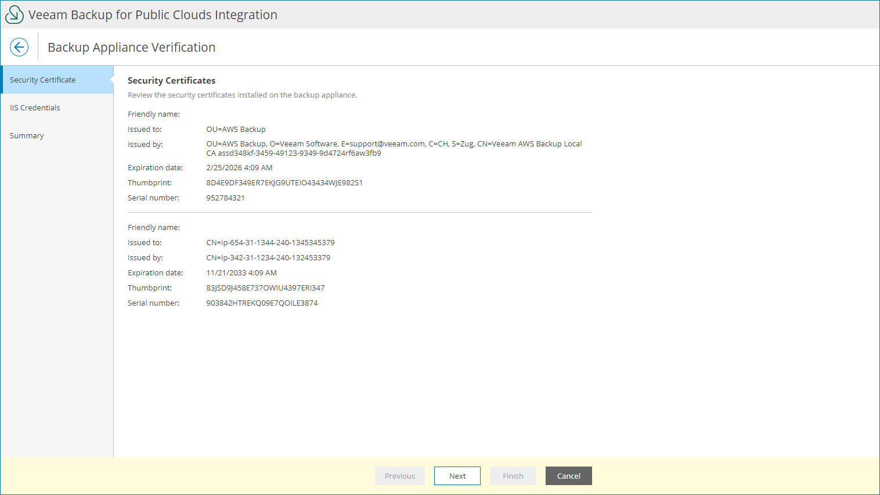The height and width of the screenshot is (495, 880).
Task: Click 'Veeam Backup for Public Clouds Integration' title
Action: click(153, 15)
